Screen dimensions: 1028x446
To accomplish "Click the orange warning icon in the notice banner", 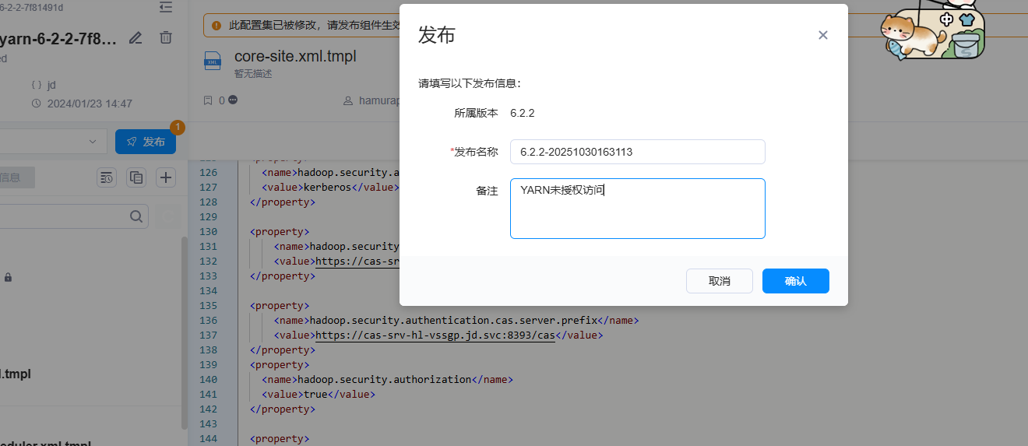I will tap(217, 25).
